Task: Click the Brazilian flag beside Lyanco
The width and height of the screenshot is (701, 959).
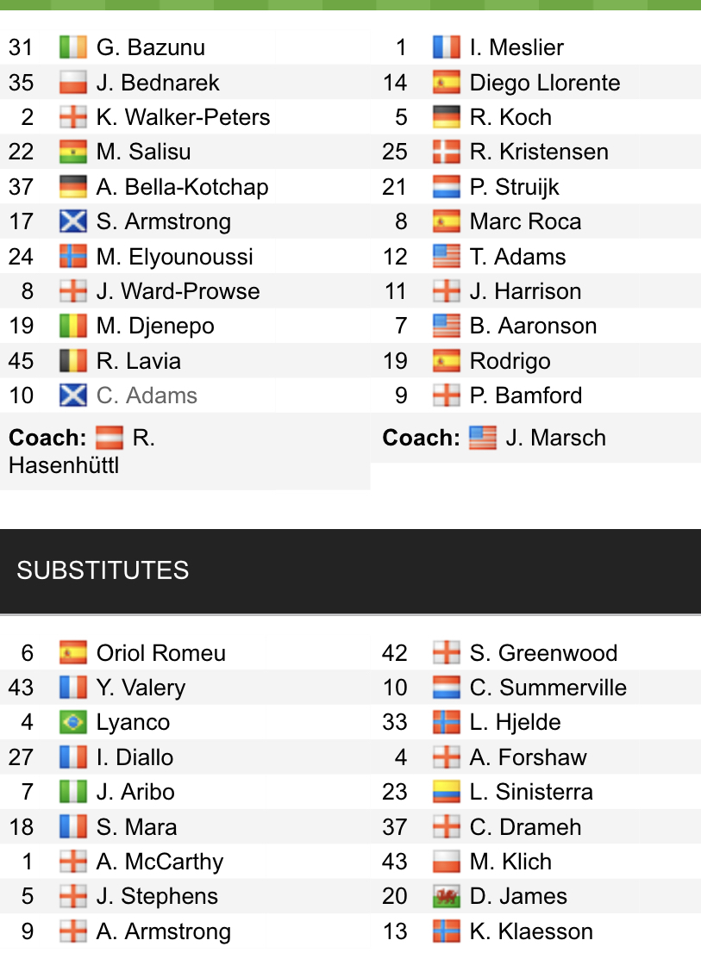Action: click(x=73, y=722)
